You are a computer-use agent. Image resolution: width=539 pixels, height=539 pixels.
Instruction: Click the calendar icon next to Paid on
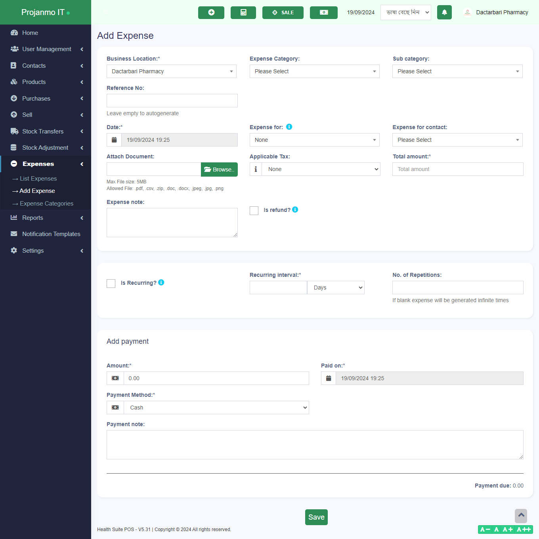point(328,378)
